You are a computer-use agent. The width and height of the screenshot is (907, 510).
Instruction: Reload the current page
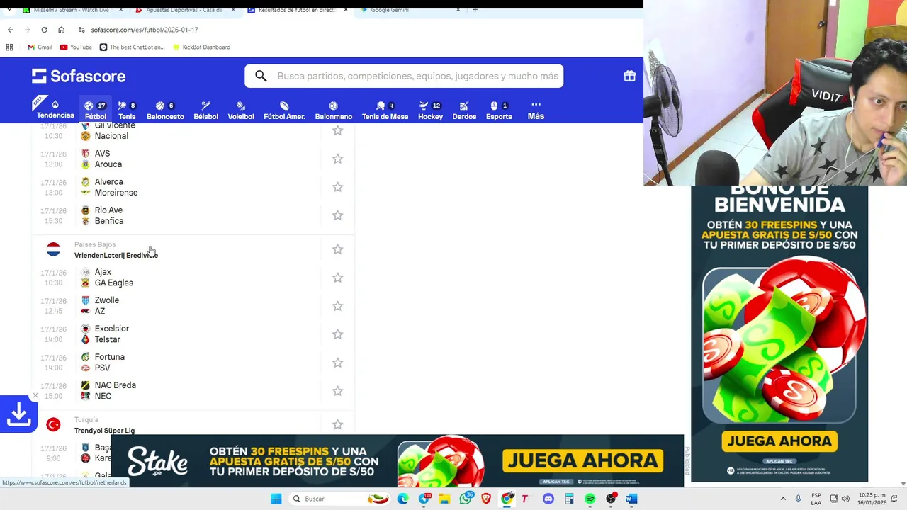coord(44,30)
